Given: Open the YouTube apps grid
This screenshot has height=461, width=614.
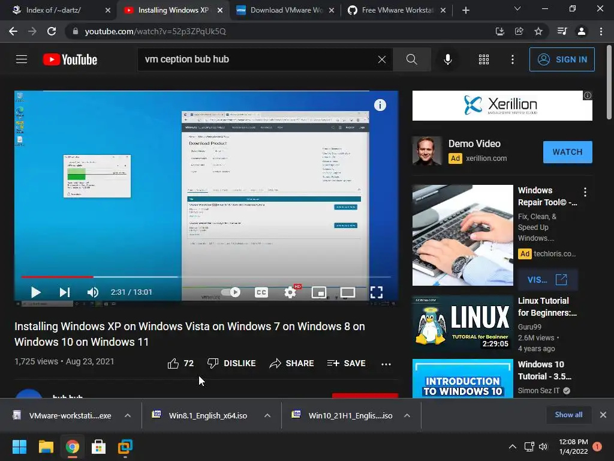Looking at the screenshot, I should [484, 59].
